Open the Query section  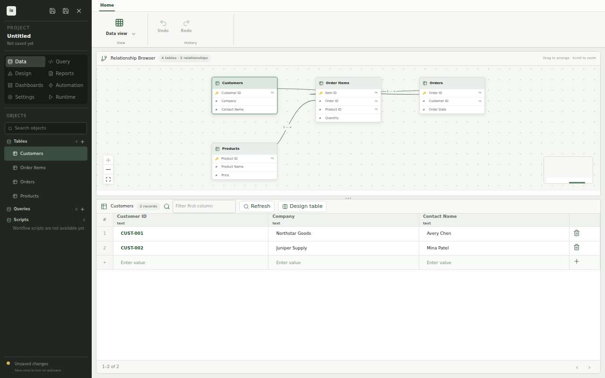pyautogui.click(x=67, y=61)
